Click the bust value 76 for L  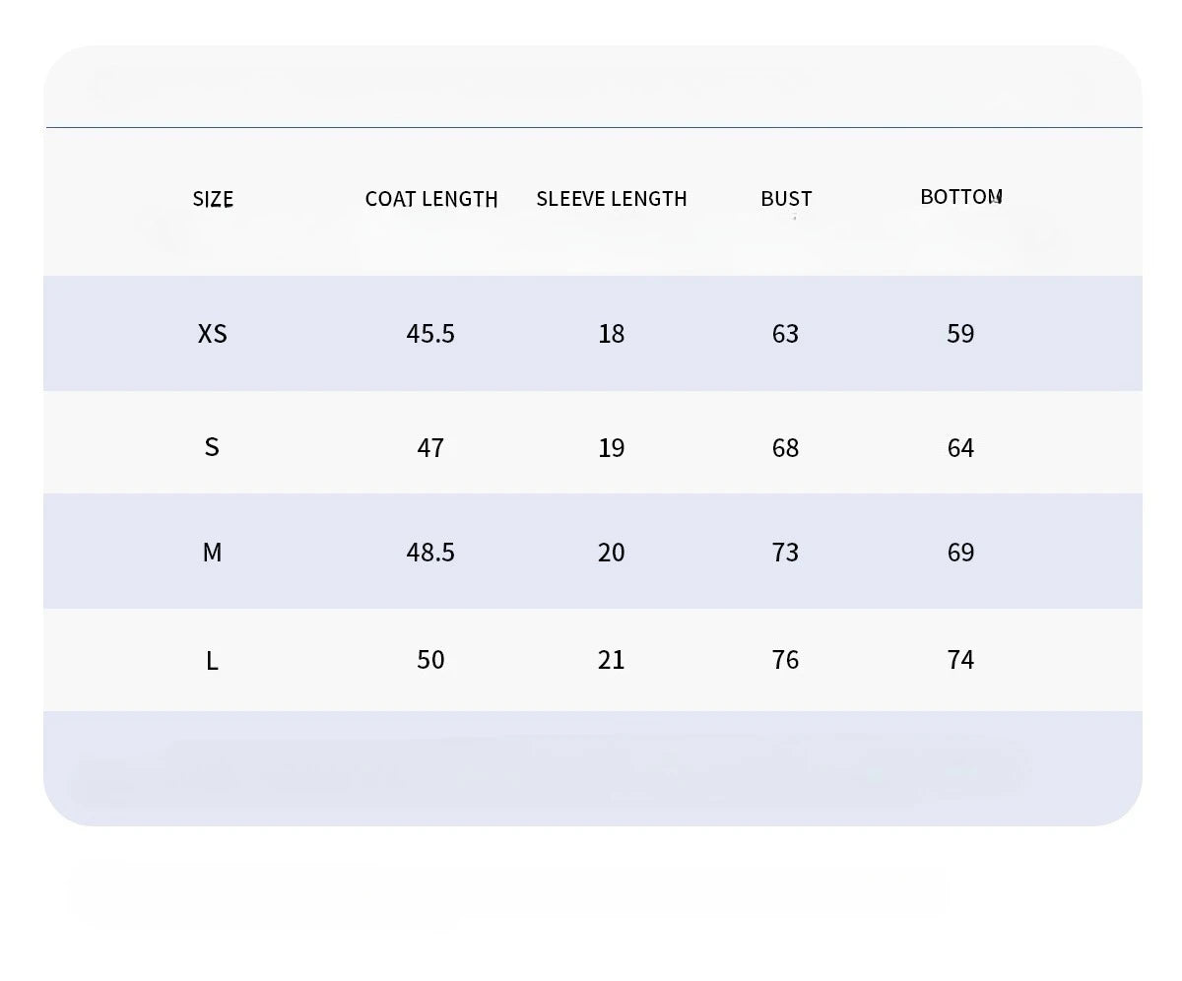point(785,660)
